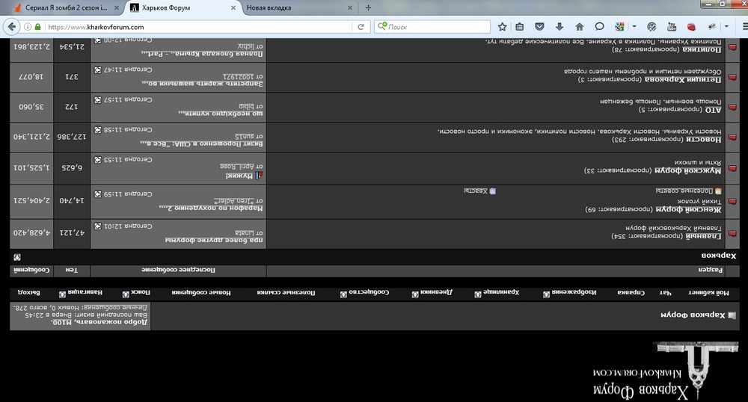Switch to the Новая вкладка tab
The width and height of the screenshot is (748, 402).
298,7
